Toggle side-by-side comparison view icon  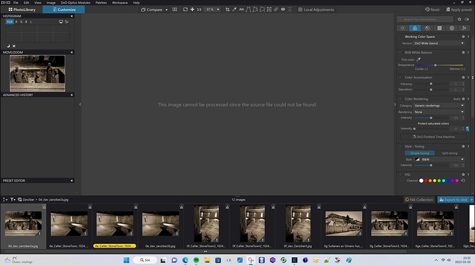coord(175,10)
